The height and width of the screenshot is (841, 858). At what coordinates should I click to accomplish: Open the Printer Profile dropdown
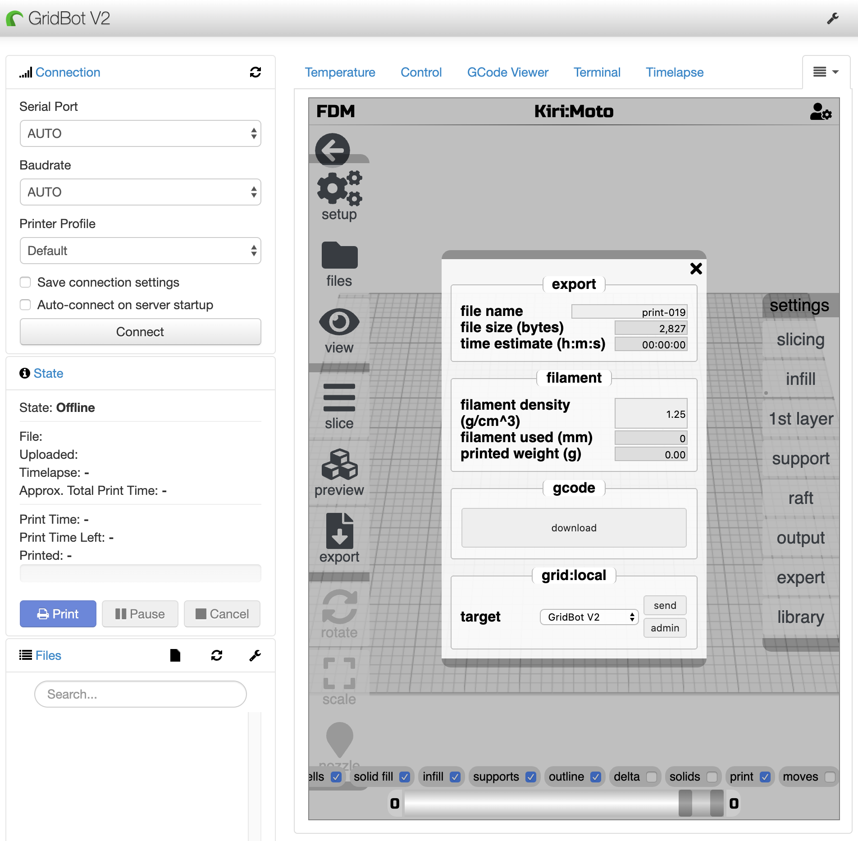[141, 251]
